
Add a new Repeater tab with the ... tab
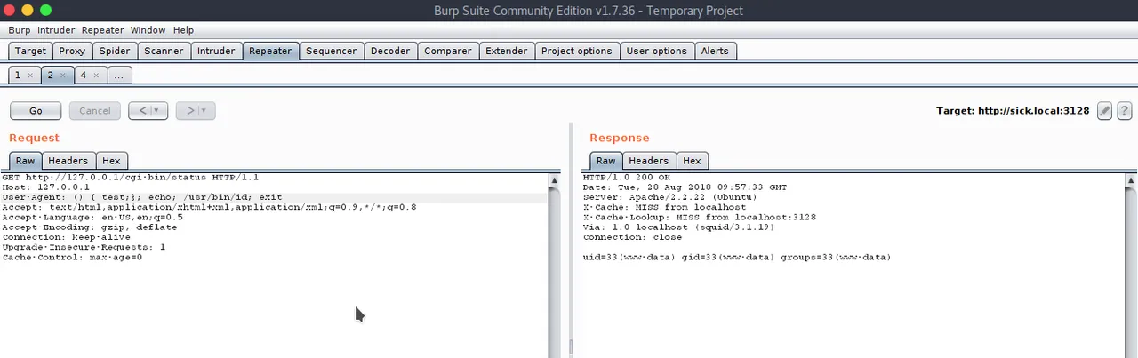(x=119, y=76)
